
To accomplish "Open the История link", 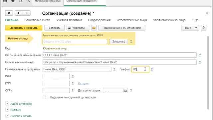I will coord(83,83).
